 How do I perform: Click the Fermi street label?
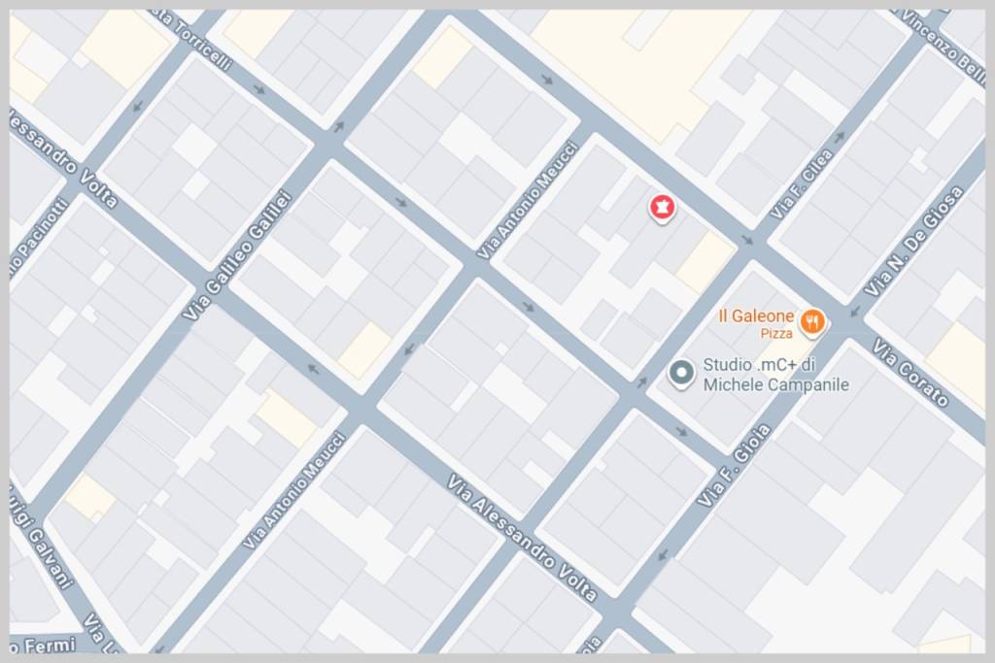click(x=43, y=646)
